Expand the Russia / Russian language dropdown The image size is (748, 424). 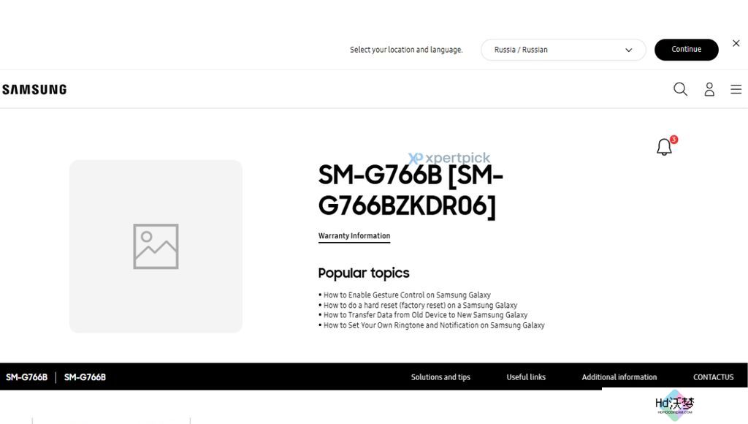pyautogui.click(x=563, y=50)
